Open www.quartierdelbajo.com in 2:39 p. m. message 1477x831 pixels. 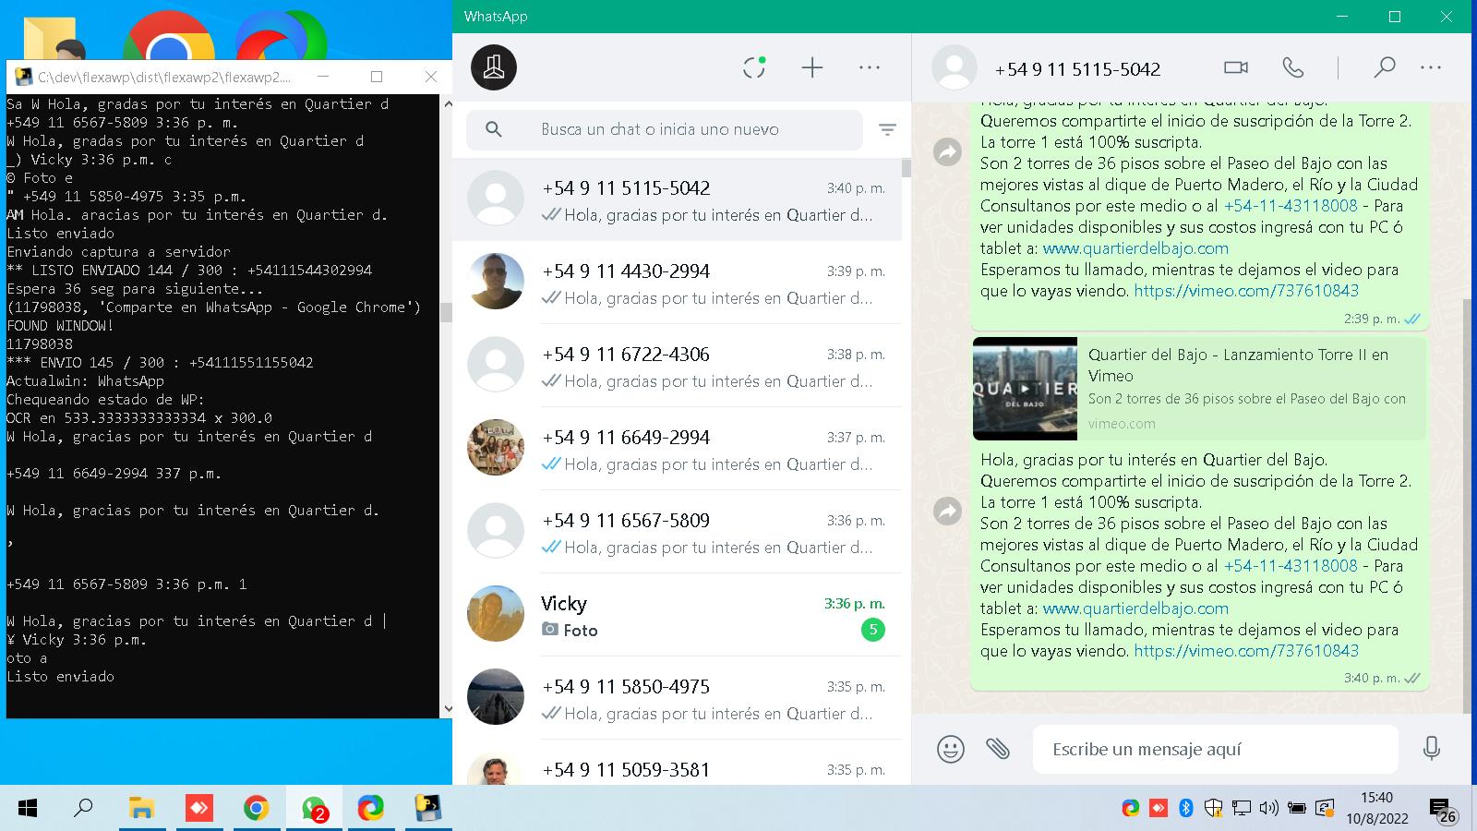pos(1135,248)
